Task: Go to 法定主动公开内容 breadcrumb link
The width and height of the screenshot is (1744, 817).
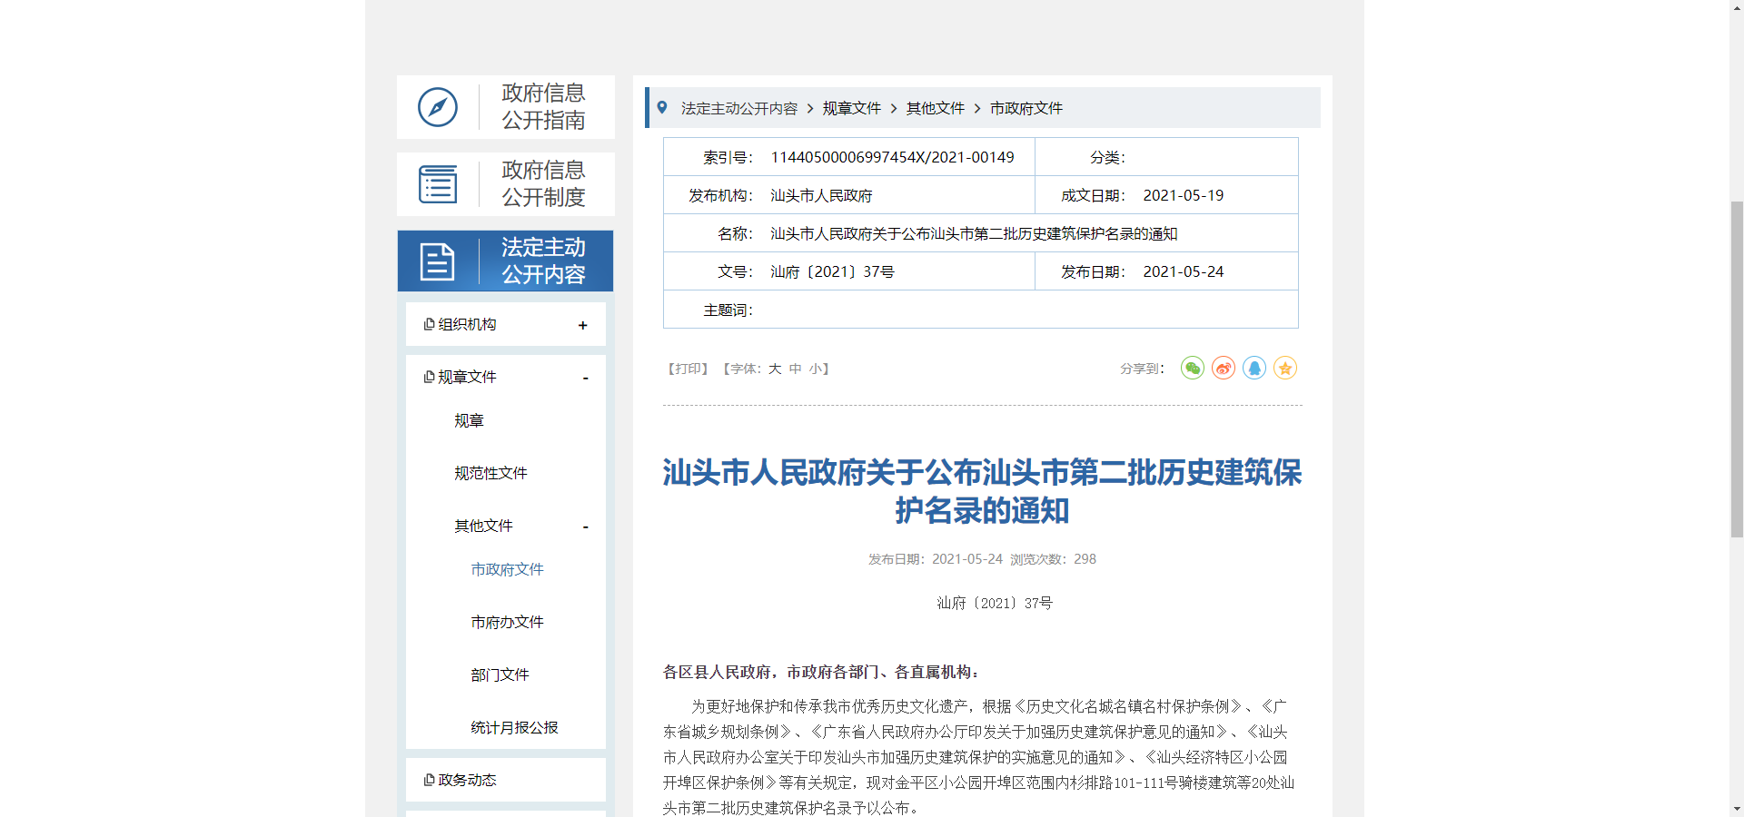Action: 739,108
